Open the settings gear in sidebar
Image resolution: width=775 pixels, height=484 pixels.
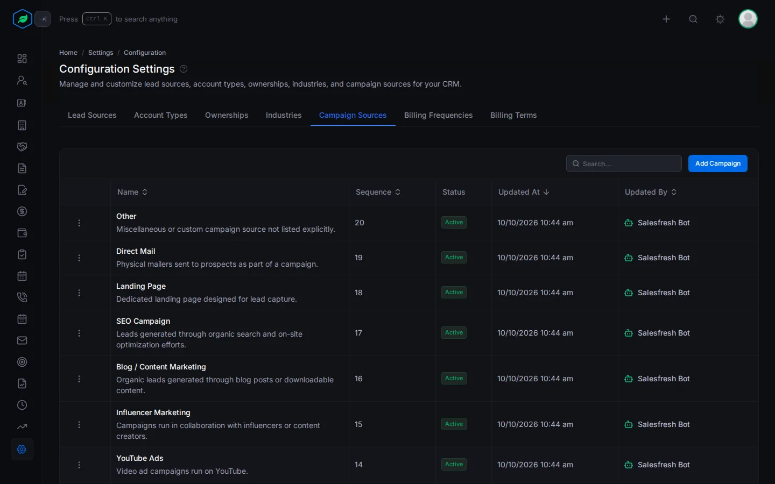22,450
